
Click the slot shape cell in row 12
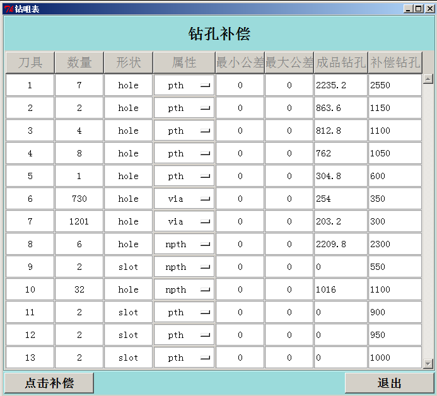[x=129, y=335]
